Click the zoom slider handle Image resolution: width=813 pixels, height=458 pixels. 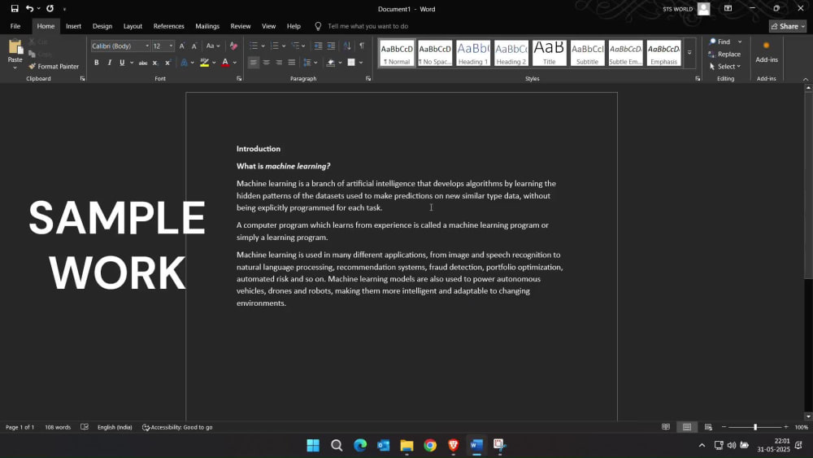click(x=755, y=427)
